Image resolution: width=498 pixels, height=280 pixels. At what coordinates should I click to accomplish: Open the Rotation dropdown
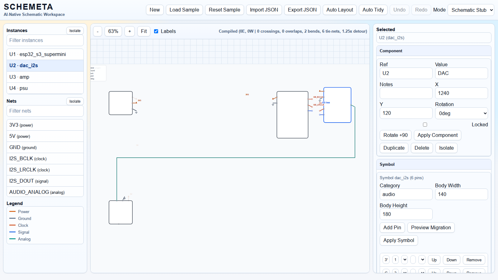pyautogui.click(x=461, y=113)
